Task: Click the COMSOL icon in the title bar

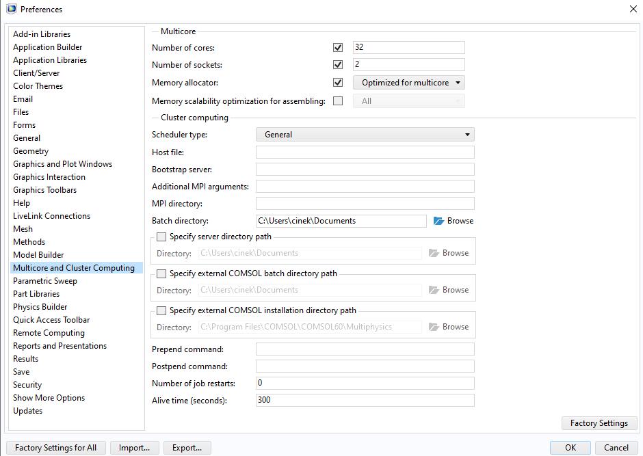Action: point(11,9)
